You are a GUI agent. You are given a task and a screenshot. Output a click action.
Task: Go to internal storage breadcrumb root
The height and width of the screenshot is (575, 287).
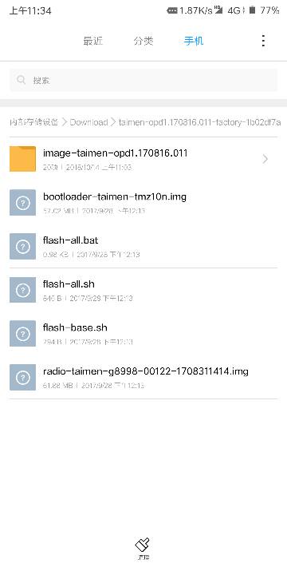pyautogui.click(x=33, y=122)
